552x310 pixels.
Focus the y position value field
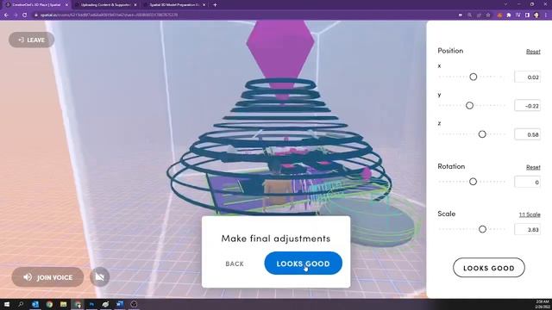coord(527,105)
